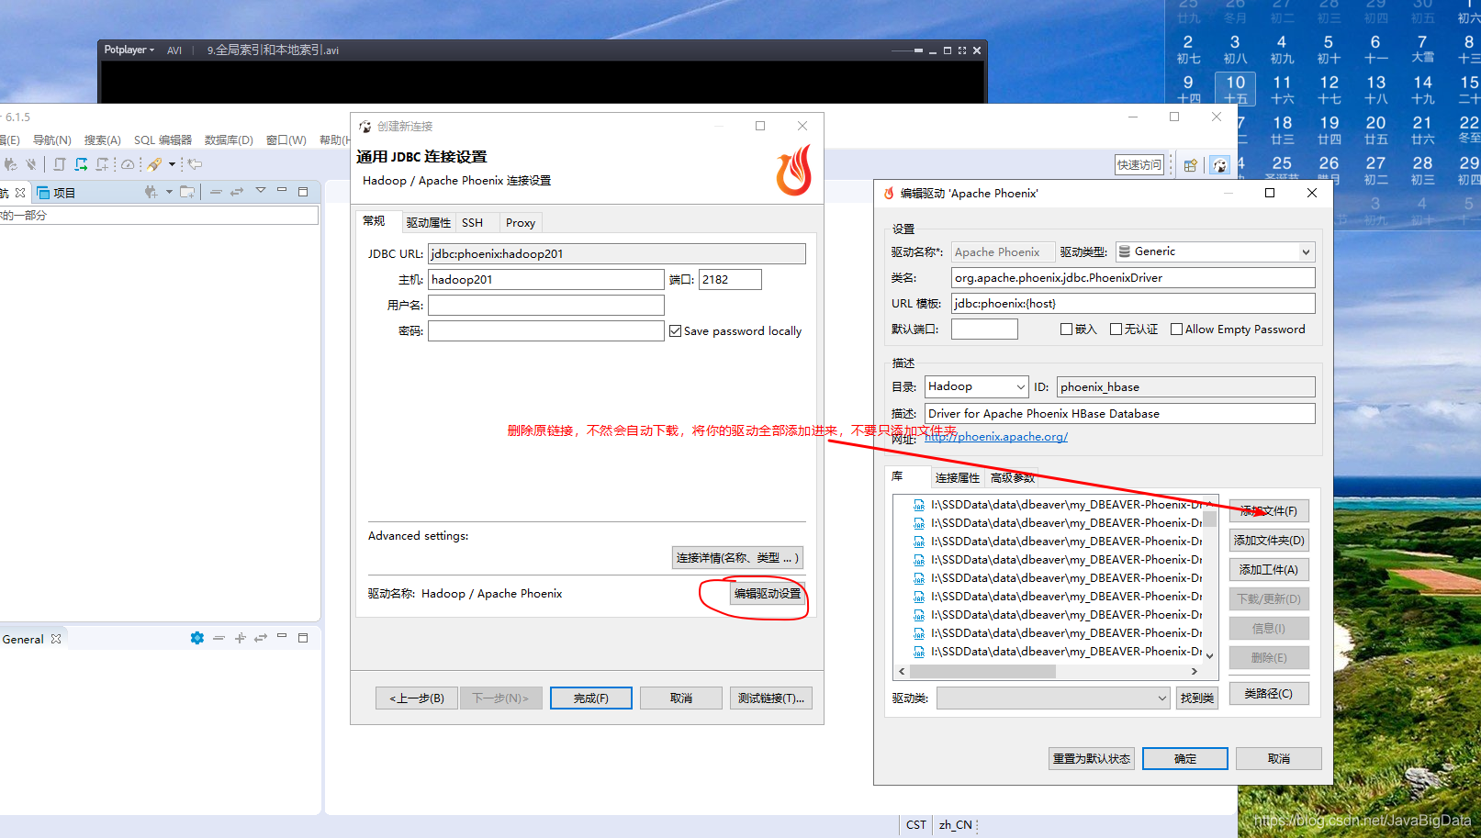Minimize the navigator panel
The height and width of the screenshot is (838, 1481).
click(282, 190)
